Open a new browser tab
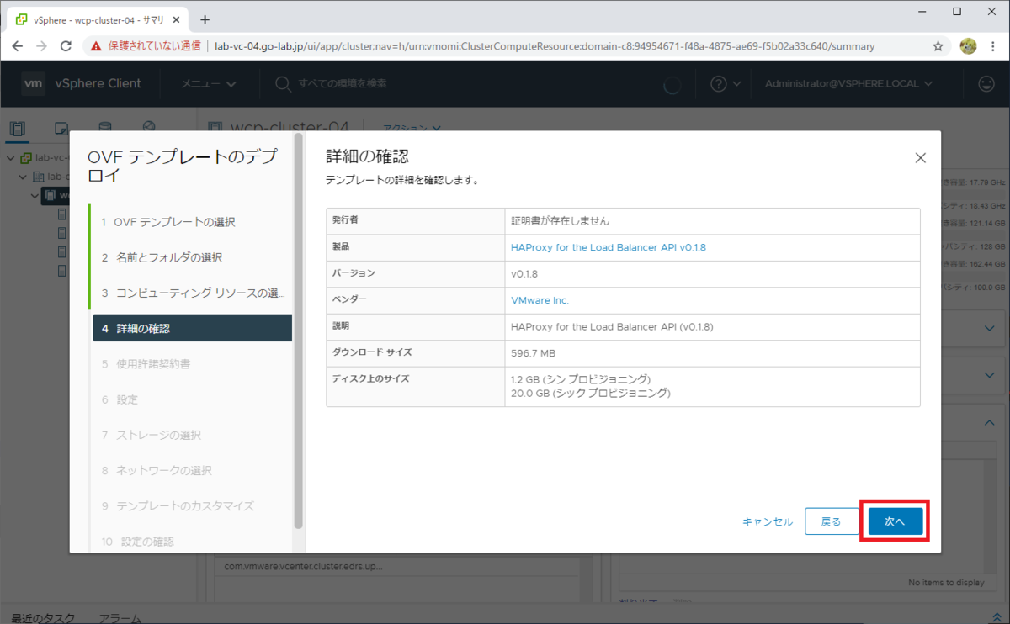 pyautogui.click(x=205, y=19)
